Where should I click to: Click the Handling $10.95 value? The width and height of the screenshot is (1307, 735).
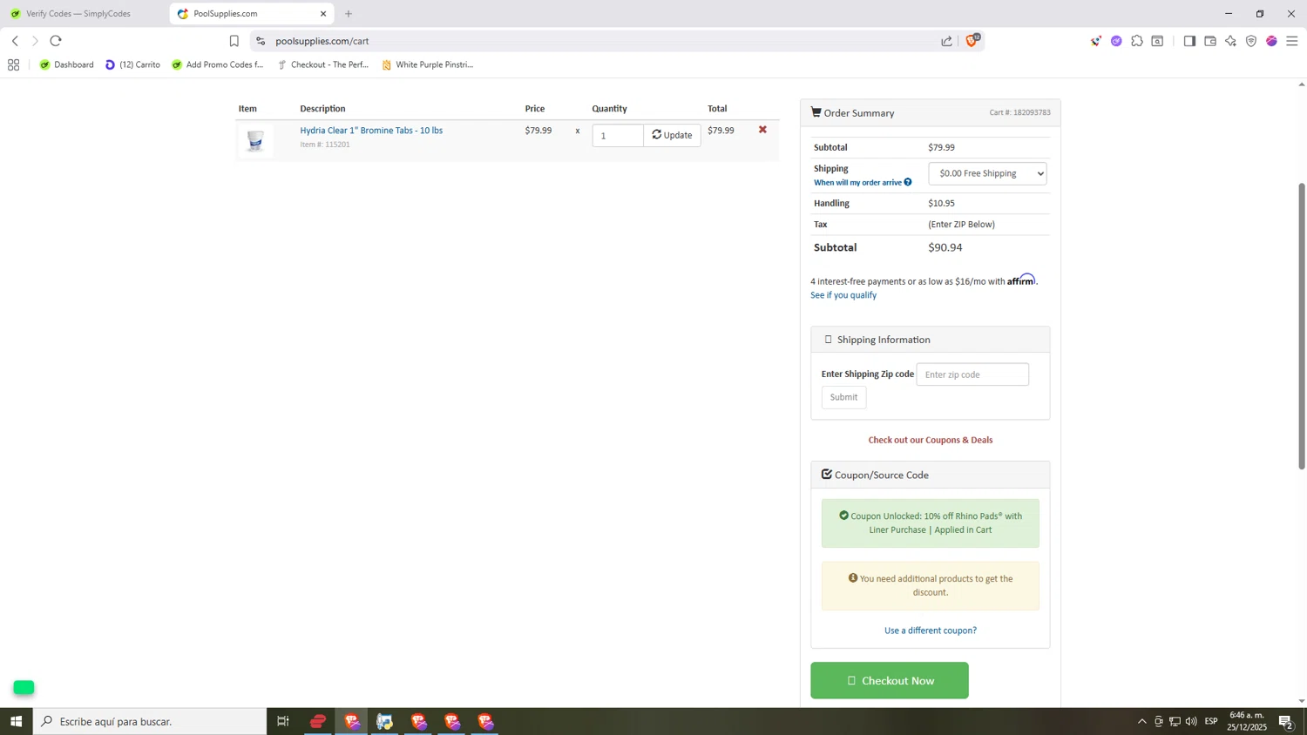(x=941, y=203)
